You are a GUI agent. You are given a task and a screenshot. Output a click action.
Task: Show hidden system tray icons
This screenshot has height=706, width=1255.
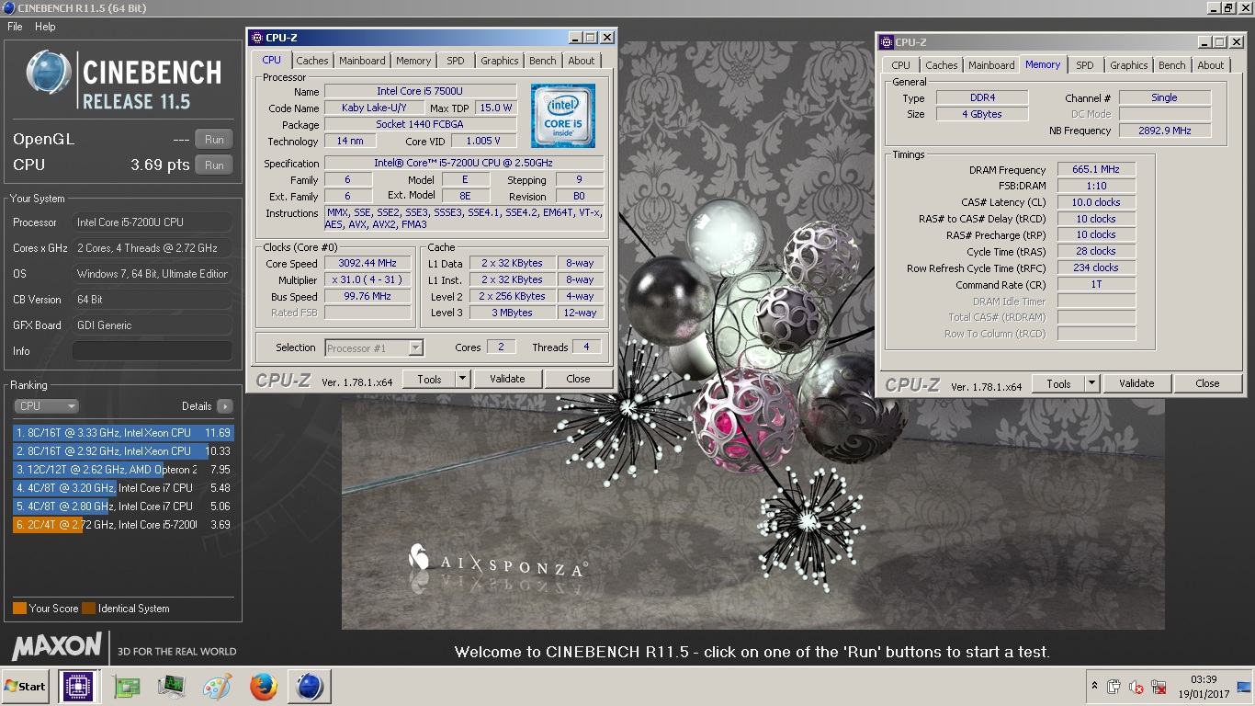1094,687
